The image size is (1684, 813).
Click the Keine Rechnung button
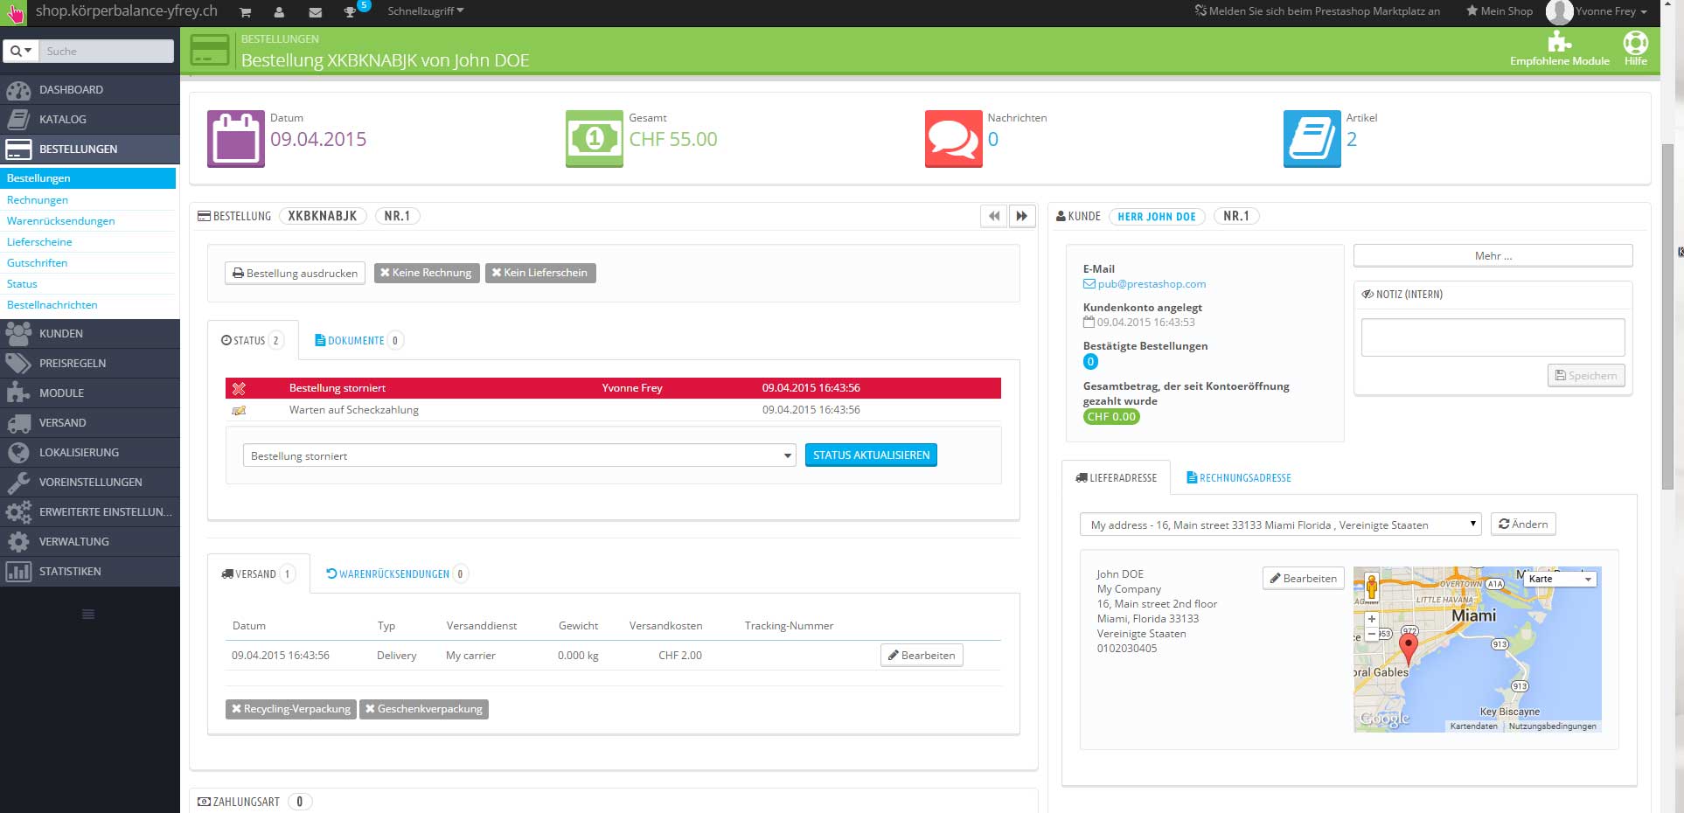(x=427, y=273)
